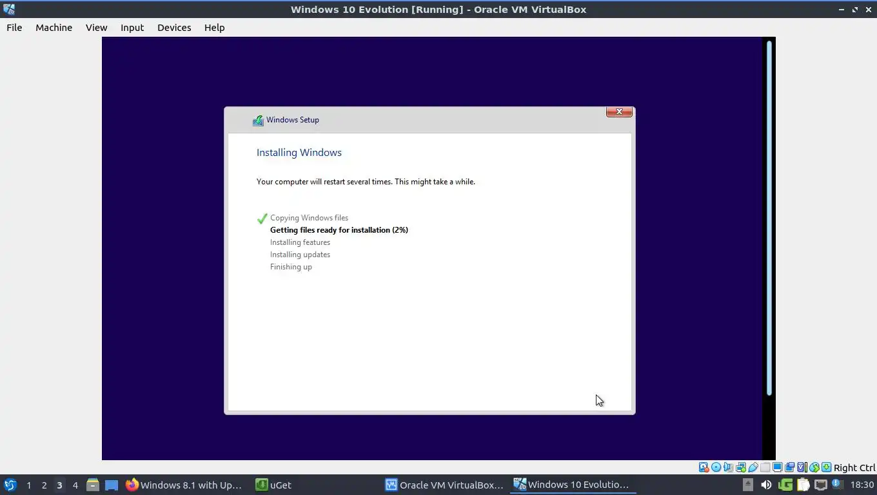Switch to virtual desktop 4
Viewport: 877px width, 495px height.
click(x=75, y=485)
